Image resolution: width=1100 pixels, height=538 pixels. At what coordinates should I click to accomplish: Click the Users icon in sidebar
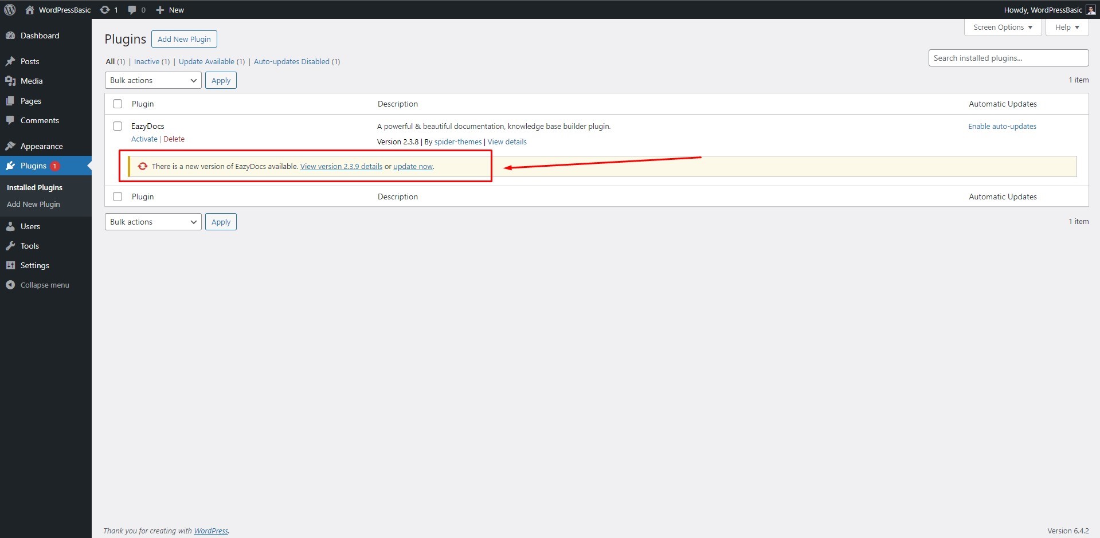tap(10, 226)
